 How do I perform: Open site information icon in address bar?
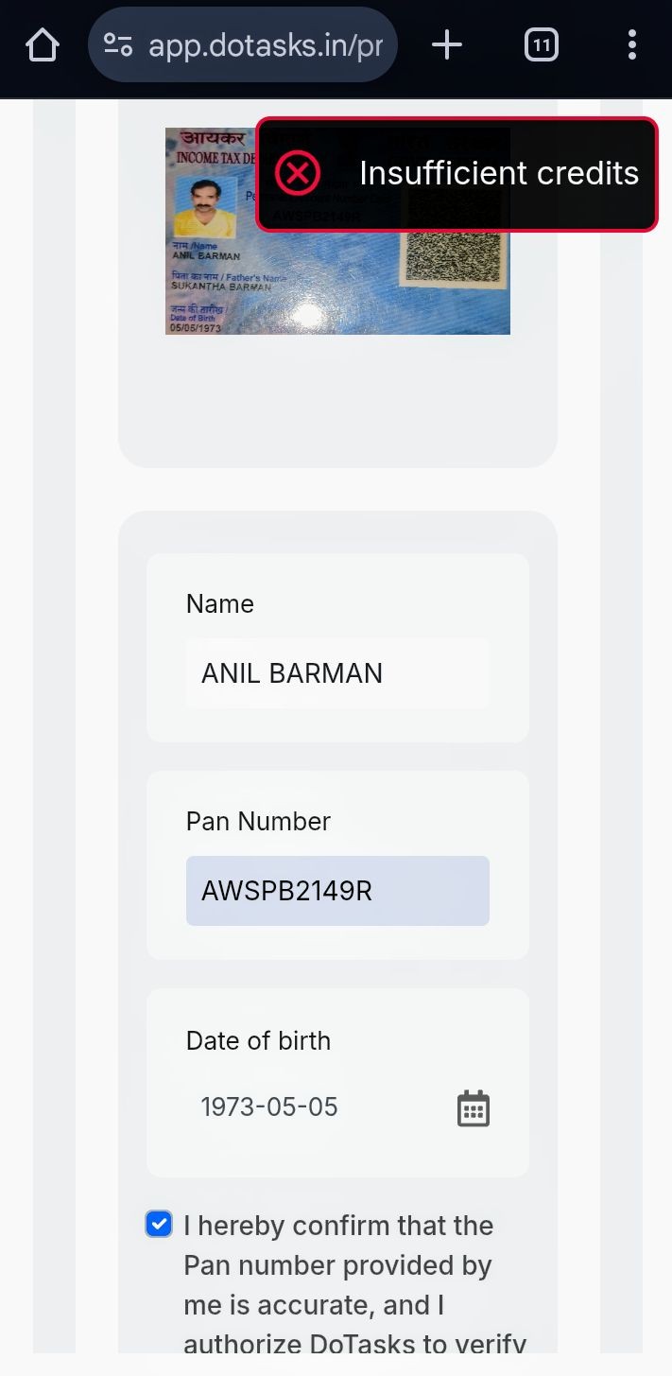pyautogui.click(x=118, y=44)
